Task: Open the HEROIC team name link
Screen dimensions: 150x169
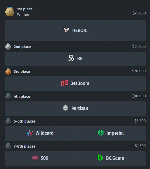Action: (80, 30)
